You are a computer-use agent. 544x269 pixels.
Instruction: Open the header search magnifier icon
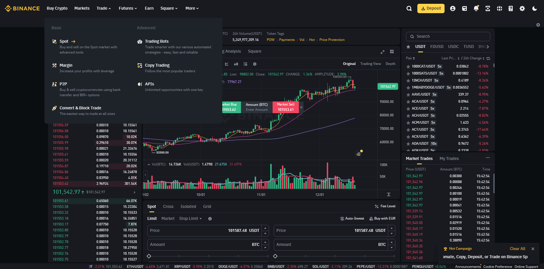click(x=409, y=8)
